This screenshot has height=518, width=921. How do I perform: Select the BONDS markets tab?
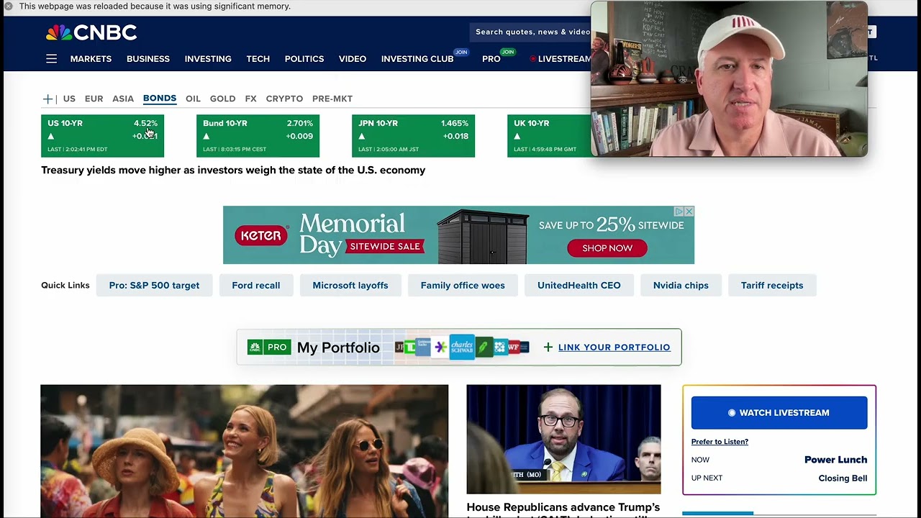(x=160, y=99)
